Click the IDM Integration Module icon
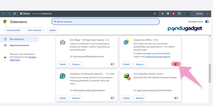The image size is (213, 106). (x=127, y=77)
